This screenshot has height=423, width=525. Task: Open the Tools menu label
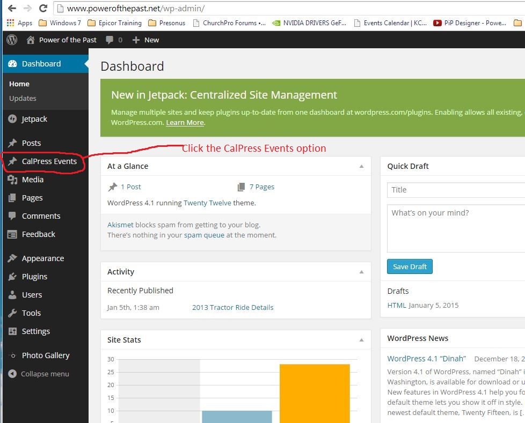[31, 313]
